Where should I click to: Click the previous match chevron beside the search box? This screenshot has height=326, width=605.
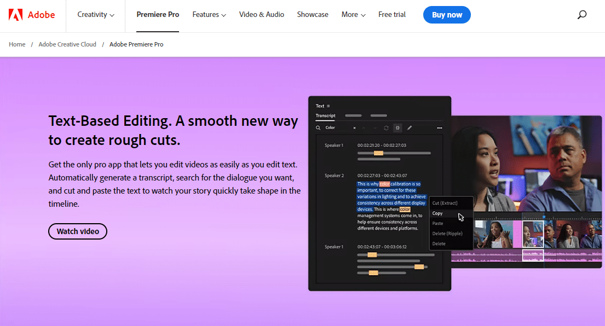(364, 128)
